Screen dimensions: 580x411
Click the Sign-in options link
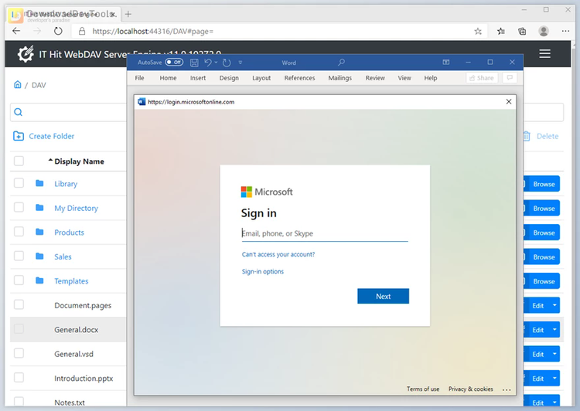pos(263,272)
